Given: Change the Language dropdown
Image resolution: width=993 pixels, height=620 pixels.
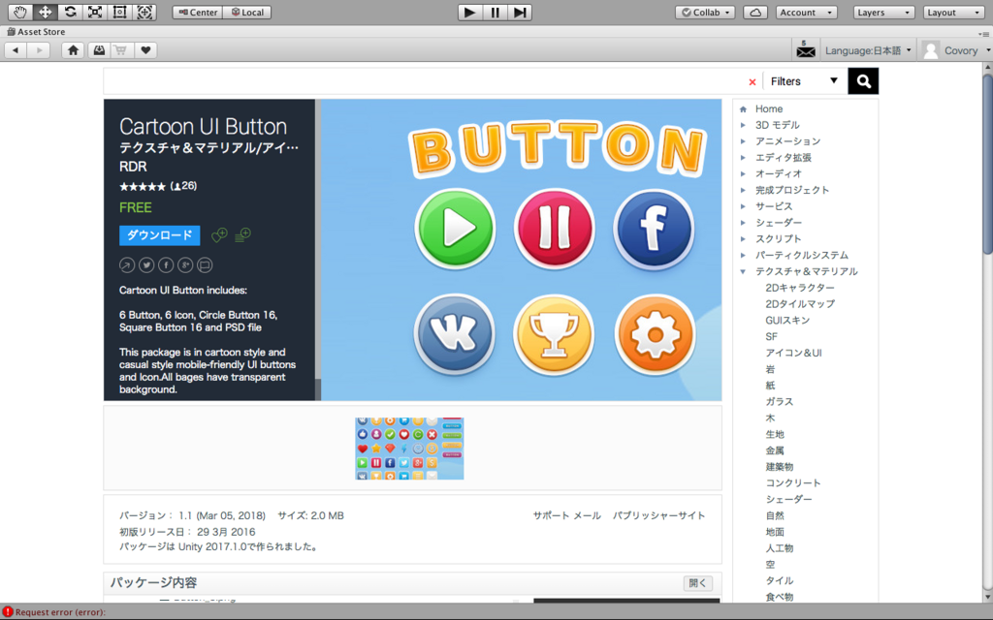Looking at the screenshot, I should pos(868,50).
